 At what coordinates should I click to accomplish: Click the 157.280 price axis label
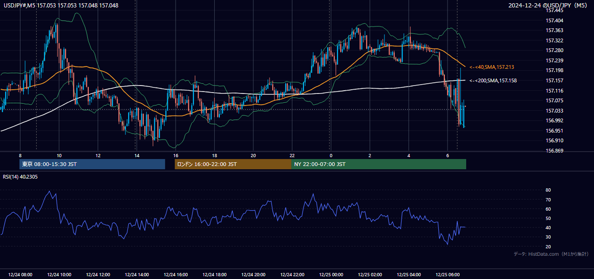click(x=555, y=50)
